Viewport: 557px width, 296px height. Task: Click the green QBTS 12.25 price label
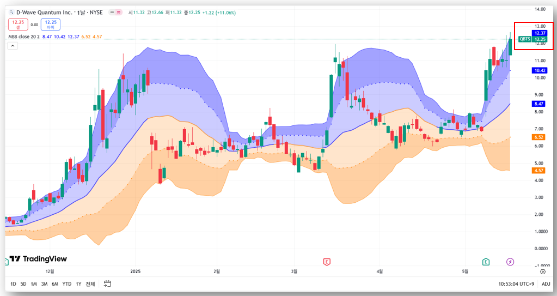(x=533, y=39)
